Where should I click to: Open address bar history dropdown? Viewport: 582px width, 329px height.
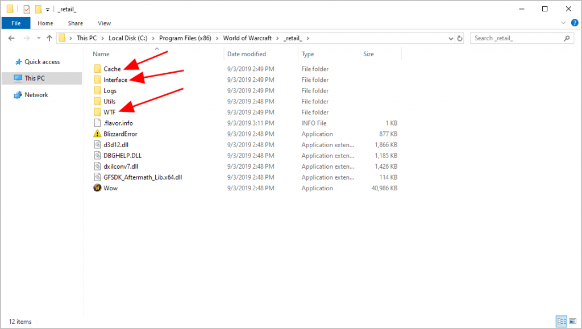pos(451,38)
